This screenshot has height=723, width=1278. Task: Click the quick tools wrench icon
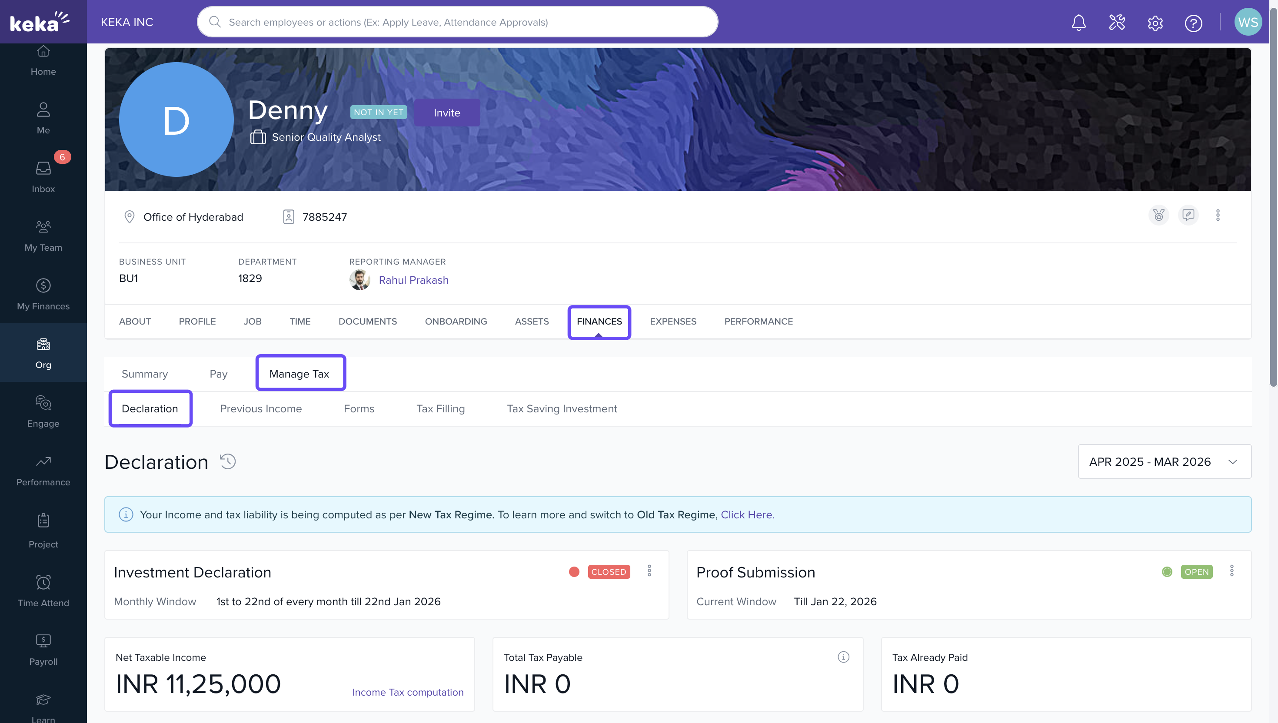coord(1117,22)
